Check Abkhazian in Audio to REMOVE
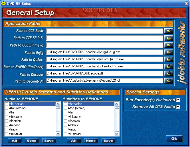Image resolution: width=190 pixels, height=147 pixels. tap(7, 104)
